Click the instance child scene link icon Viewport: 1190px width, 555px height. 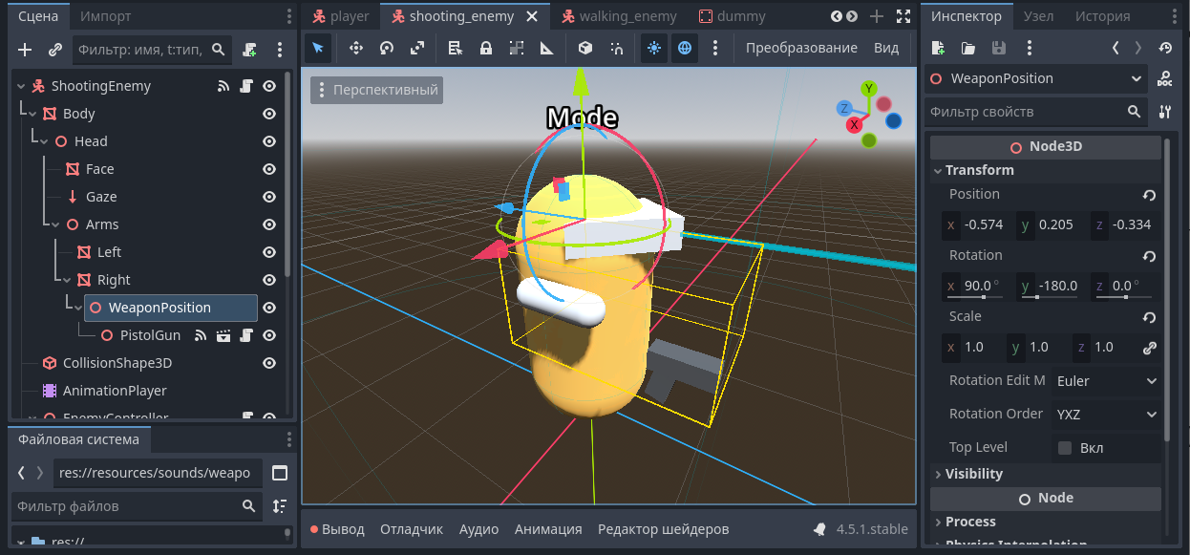[x=54, y=50]
